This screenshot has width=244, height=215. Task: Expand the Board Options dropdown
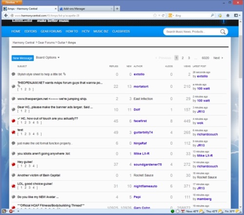(48, 58)
